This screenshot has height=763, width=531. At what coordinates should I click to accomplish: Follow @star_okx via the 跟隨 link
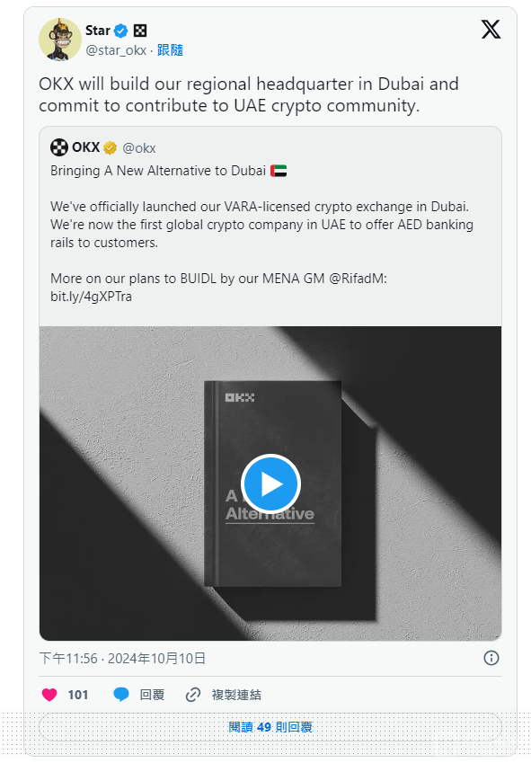click(x=170, y=49)
